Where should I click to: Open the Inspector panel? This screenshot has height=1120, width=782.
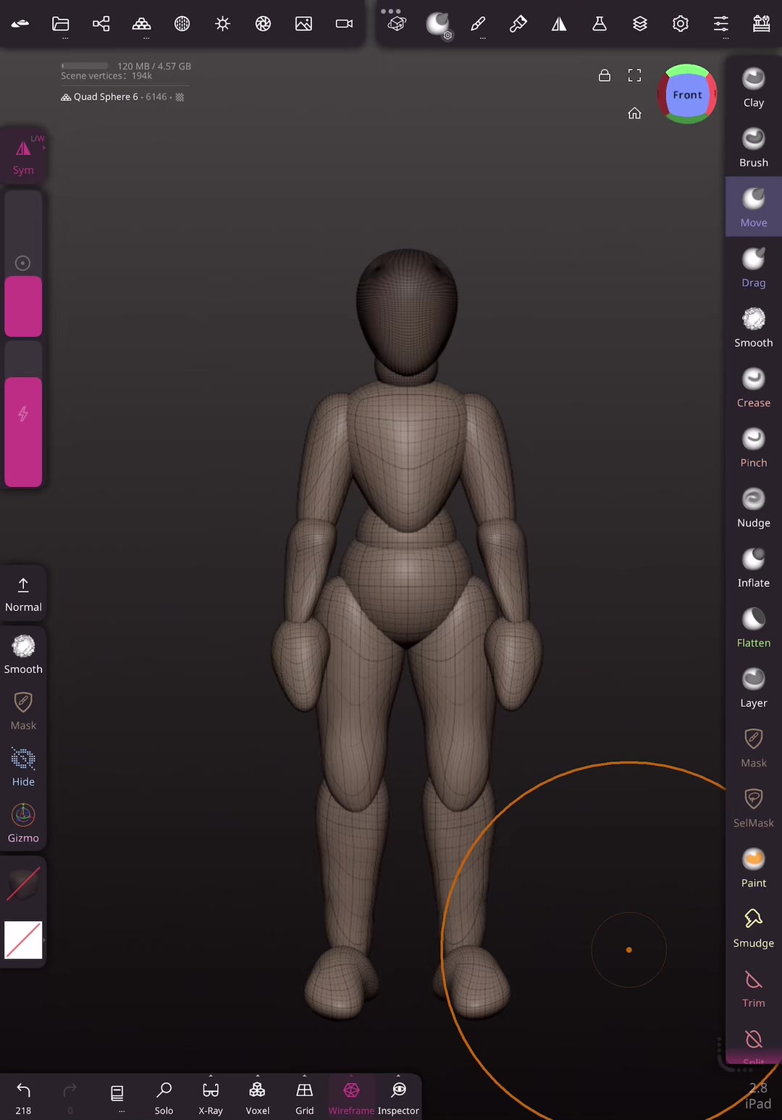pos(398,1098)
